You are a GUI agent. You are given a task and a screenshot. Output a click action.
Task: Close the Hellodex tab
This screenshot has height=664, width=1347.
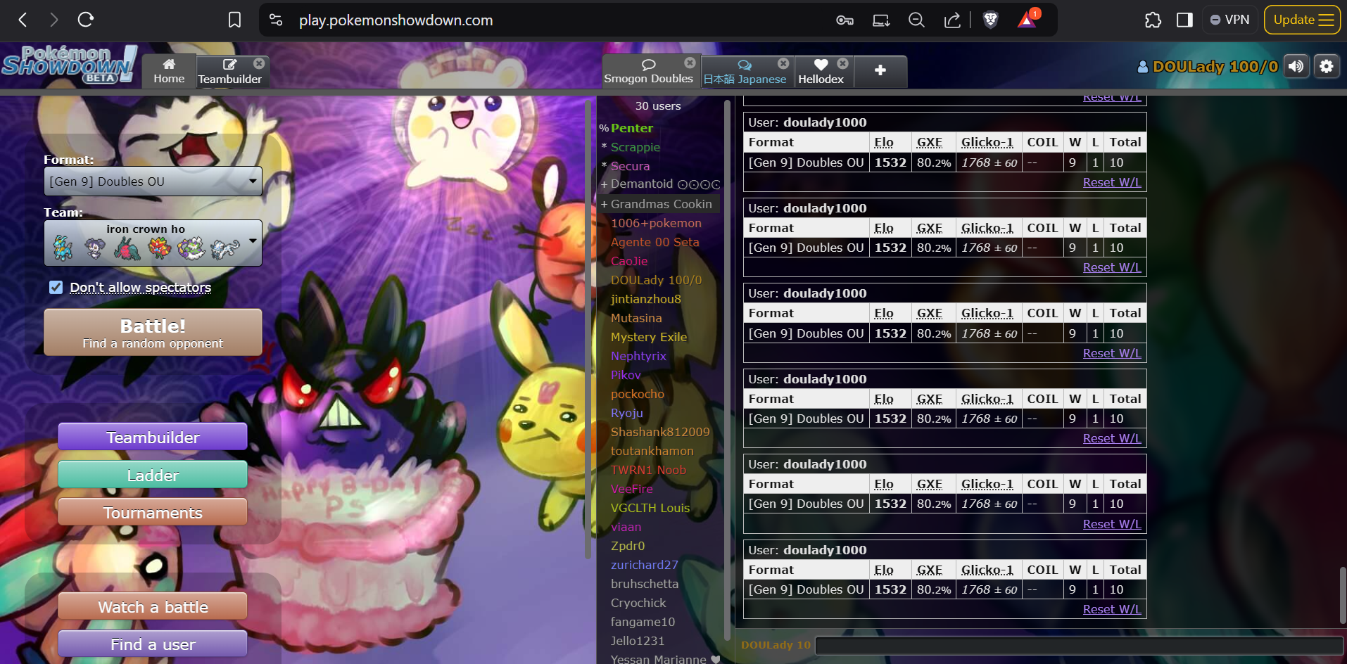pyautogui.click(x=842, y=63)
